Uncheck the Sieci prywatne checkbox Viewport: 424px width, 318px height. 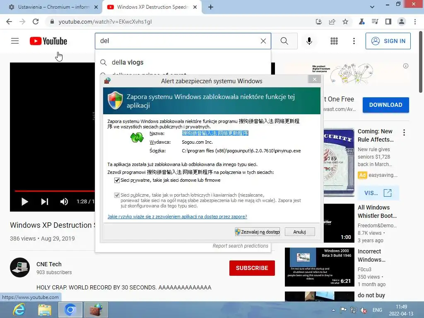point(117,181)
